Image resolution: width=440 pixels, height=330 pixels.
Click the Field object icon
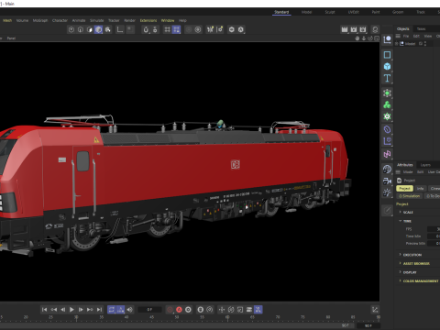pyautogui.click(x=387, y=141)
